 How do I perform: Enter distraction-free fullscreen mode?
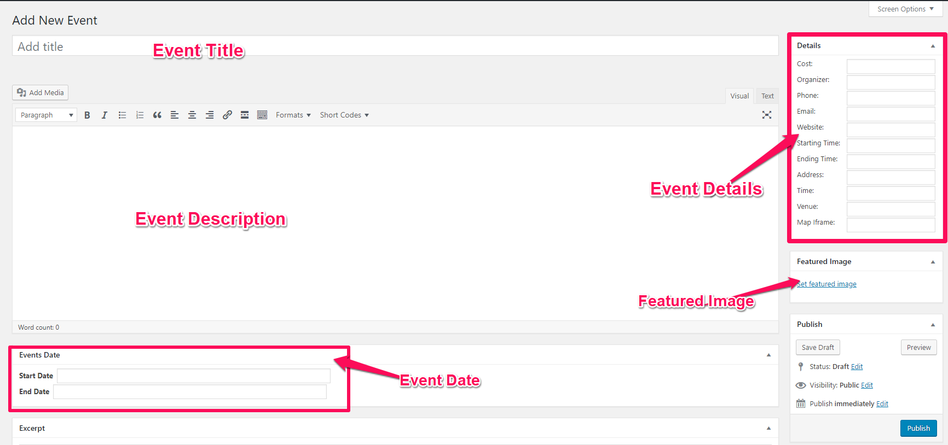tap(767, 115)
